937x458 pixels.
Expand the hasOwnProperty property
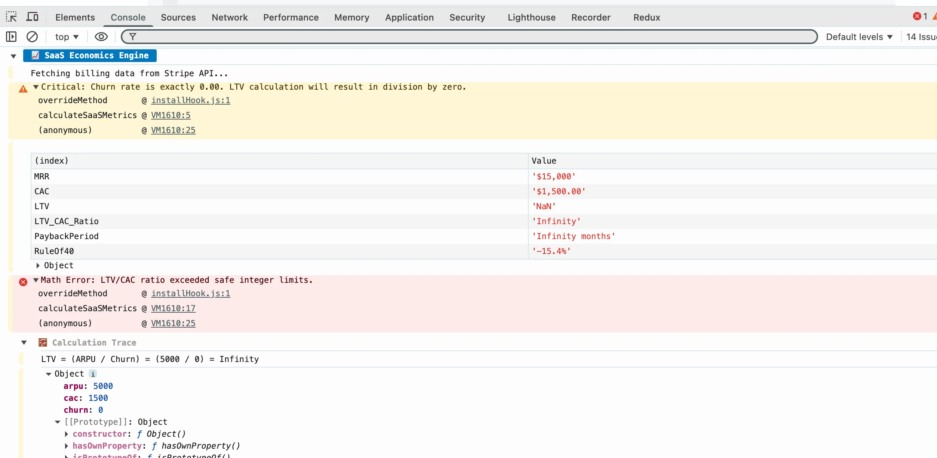point(67,446)
